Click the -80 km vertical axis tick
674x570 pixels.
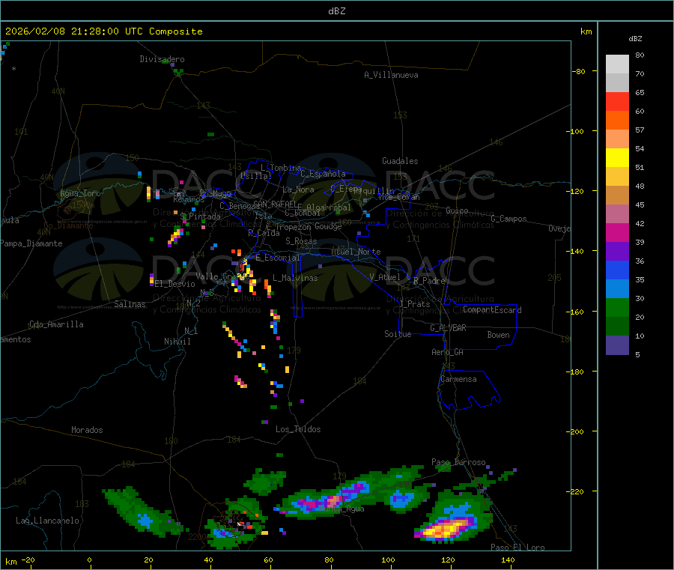pos(578,71)
